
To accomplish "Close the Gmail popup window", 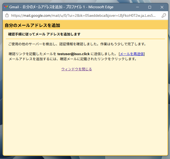I will pyautogui.click(x=162, y=7).
